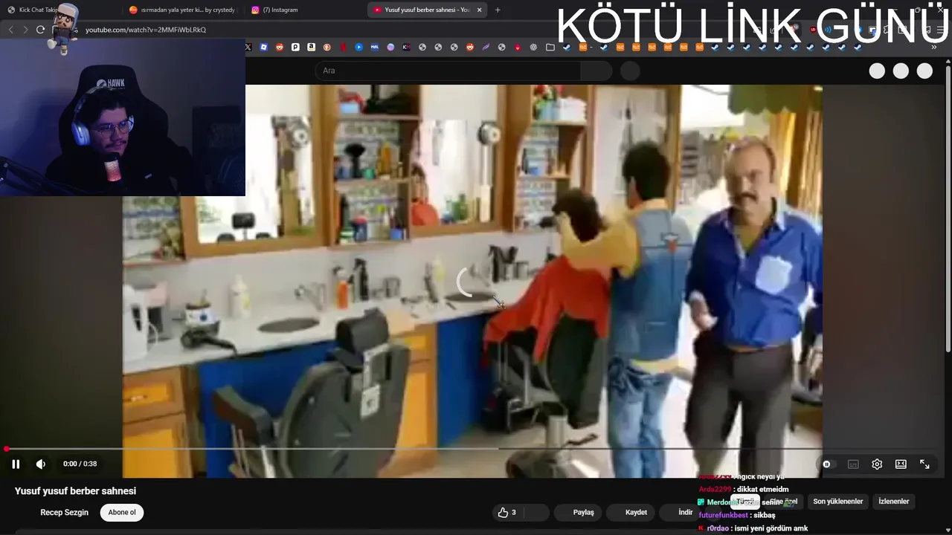Select the İzlenenler filter chip
Screen dimensions: 952x535
click(893, 502)
